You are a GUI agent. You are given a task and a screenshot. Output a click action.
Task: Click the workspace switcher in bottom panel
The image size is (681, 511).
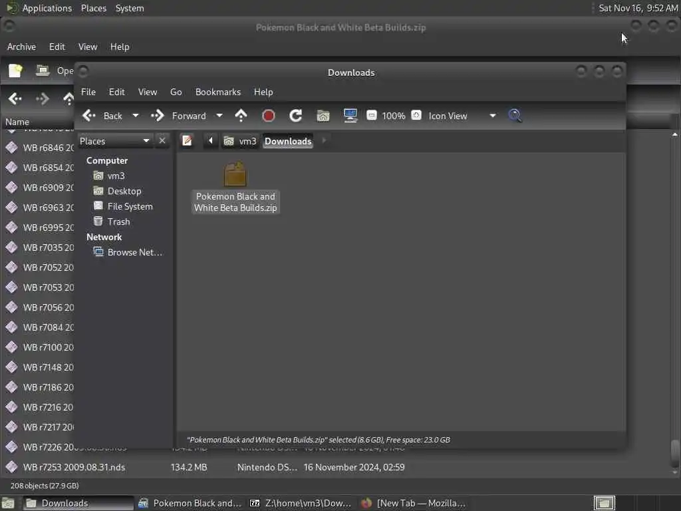pos(604,503)
